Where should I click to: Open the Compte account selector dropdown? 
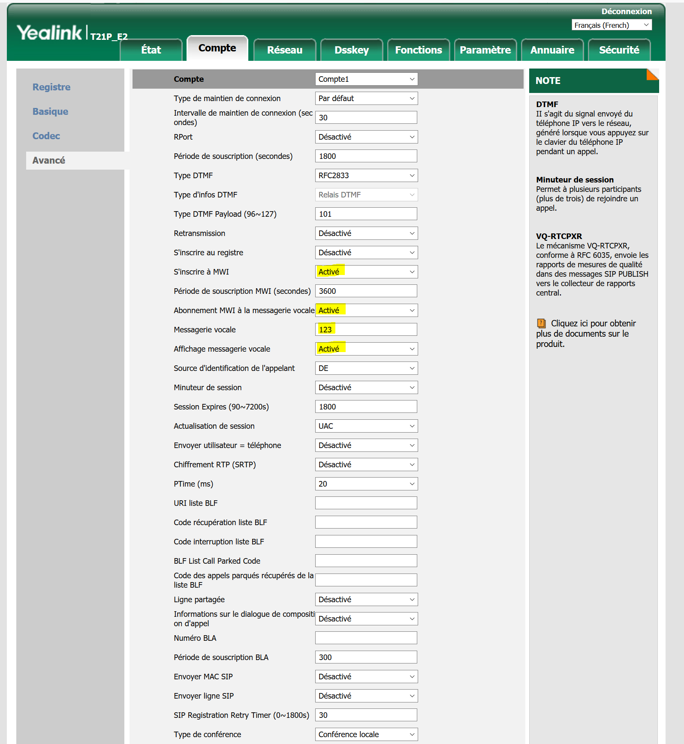366,79
